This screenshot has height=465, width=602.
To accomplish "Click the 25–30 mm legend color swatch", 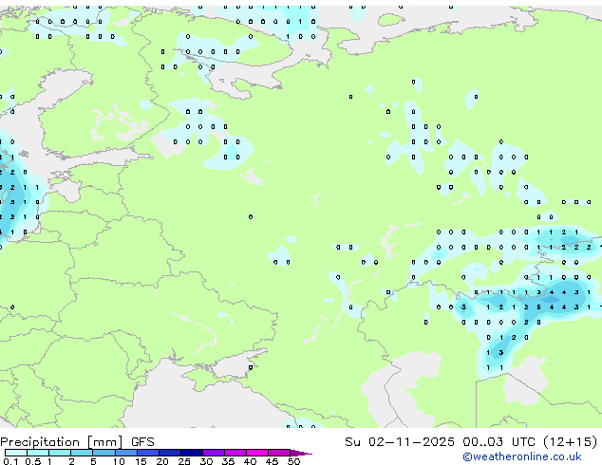I will 191,453.
